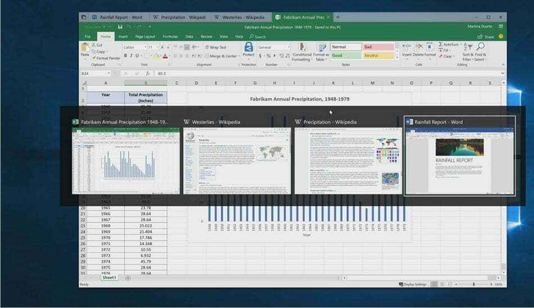Open Format as Table gallery
Viewport: 534px width, 308px height.
[x=321, y=52]
